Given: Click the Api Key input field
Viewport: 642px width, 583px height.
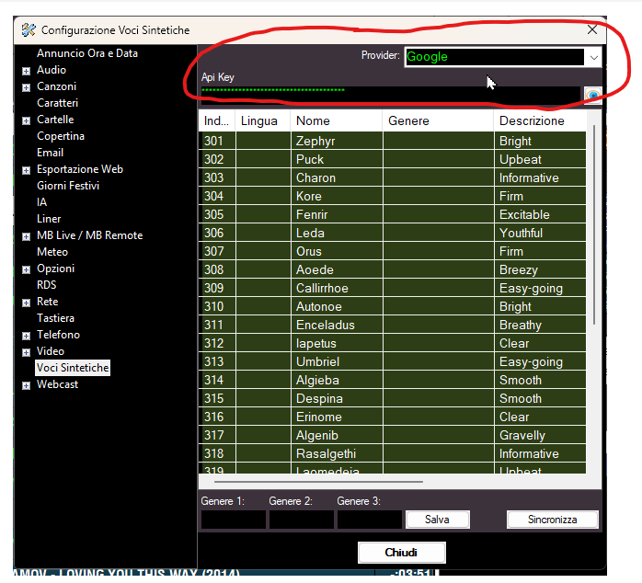Looking at the screenshot, I should (390, 96).
